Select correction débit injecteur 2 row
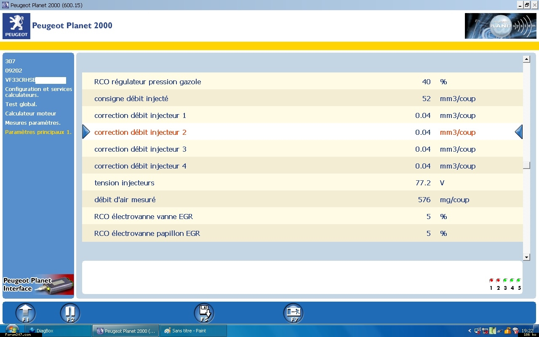Viewport: 539px width, 337px height. tap(302, 132)
